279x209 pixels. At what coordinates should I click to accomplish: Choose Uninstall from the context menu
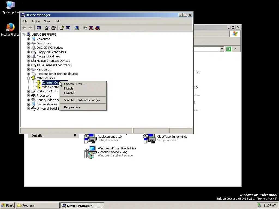[83, 93]
